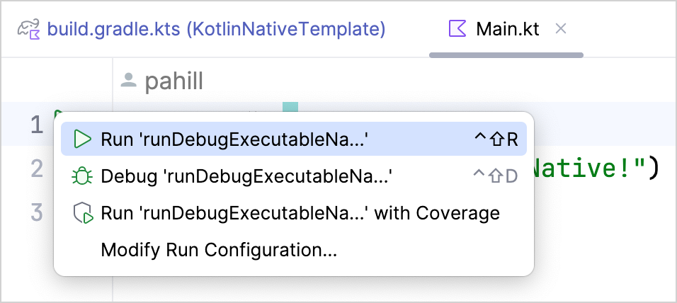Close the Main.kt tab
677x303 pixels.
pyautogui.click(x=561, y=29)
